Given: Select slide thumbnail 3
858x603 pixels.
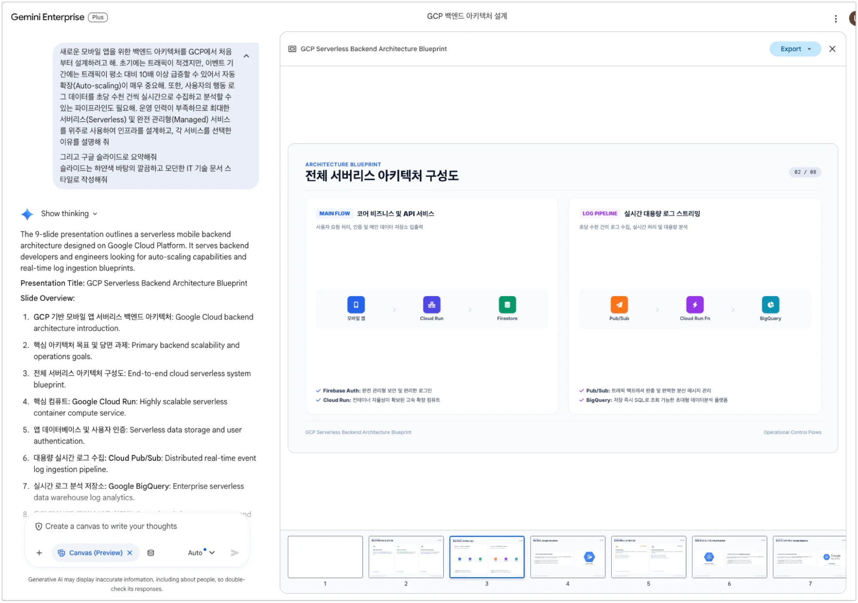Looking at the screenshot, I should point(487,557).
